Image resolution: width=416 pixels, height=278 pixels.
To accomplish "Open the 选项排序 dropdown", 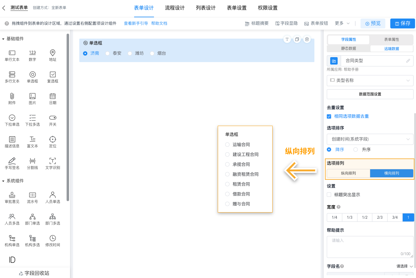I will click(370, 139).
